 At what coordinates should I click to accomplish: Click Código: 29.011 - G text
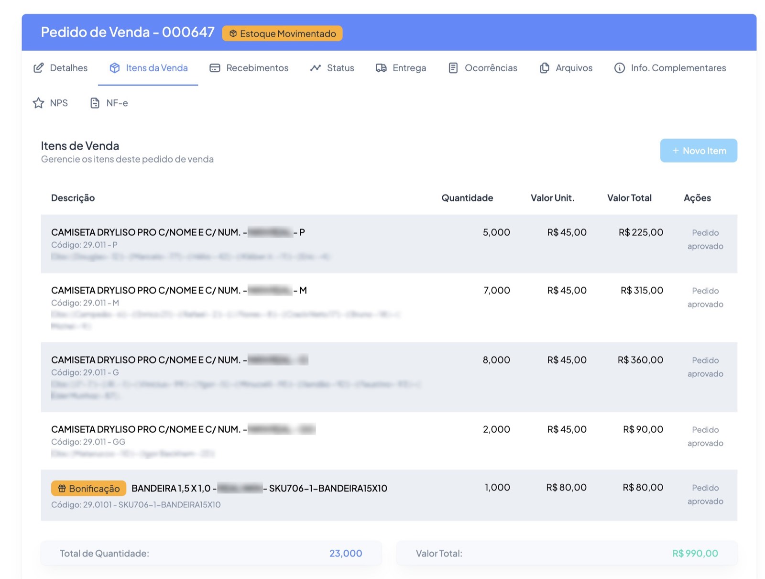pyautogui.click(x=85, y=372)
